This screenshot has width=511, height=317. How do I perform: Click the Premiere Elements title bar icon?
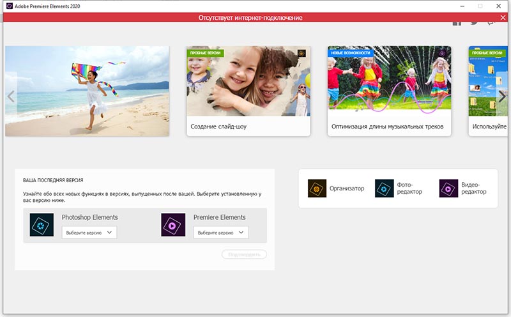(x=10, y=6)
